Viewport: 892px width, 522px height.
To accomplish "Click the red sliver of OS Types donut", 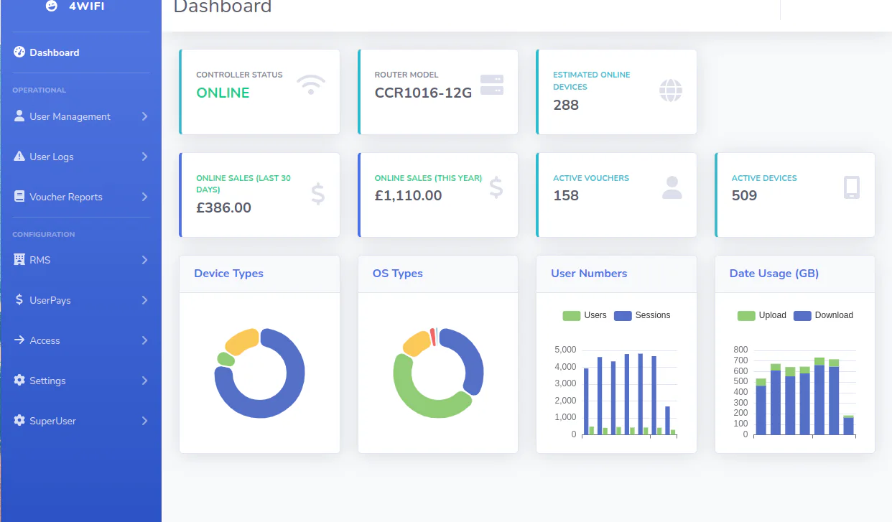I will pos(433,336).
